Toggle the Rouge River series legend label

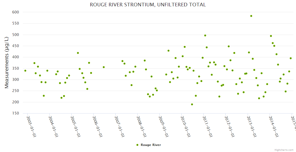point(151,145)
